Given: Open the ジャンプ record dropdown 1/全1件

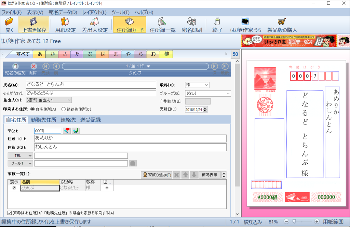Looking at the screenshot, I should tap(135, 66).
